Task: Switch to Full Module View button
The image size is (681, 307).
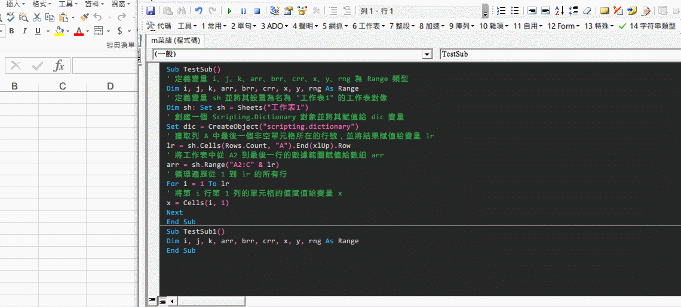Action: point(161,300)
